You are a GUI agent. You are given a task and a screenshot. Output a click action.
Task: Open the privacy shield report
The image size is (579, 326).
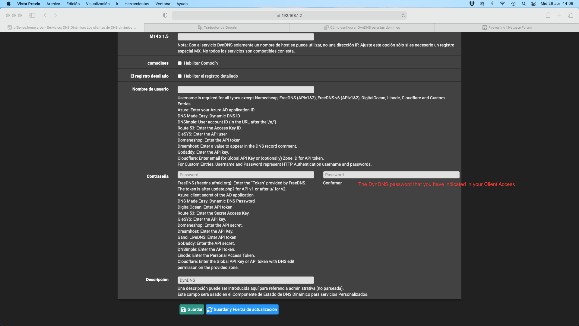pyautogui.click(x=165, y=15)
